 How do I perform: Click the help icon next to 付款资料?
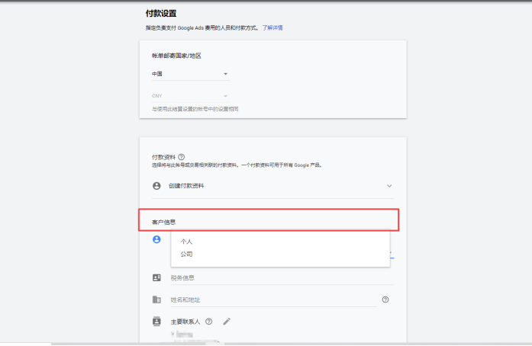pos(182,157)
